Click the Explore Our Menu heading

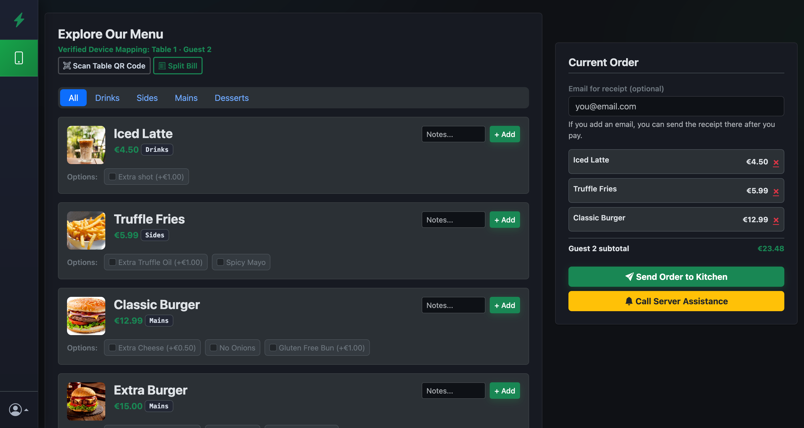pyautogui.click(x=111, y=34)
